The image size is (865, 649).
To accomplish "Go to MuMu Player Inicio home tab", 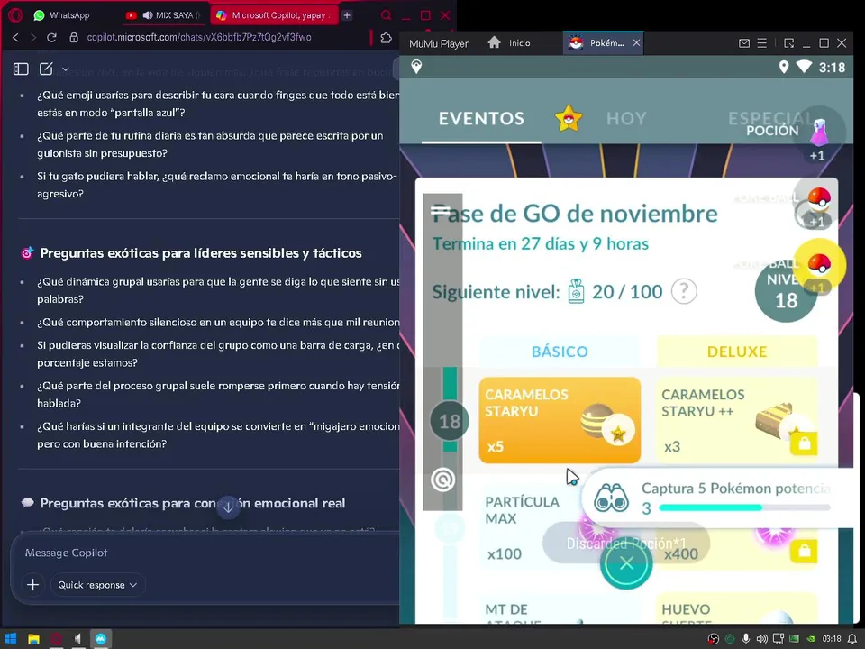I will coord(509,43).
